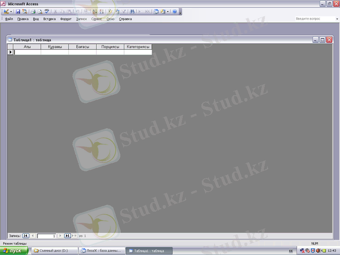Image resolution: width=340 pixels, height=255 pixels.
Task: Go to next record navigation button
Action: tap(60, 236)
